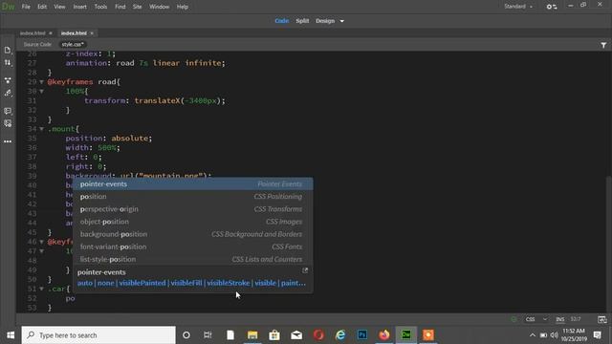
Task: Collapse the .mount rule at line 34
Action: pyautogui.click(x=41, y=129)
